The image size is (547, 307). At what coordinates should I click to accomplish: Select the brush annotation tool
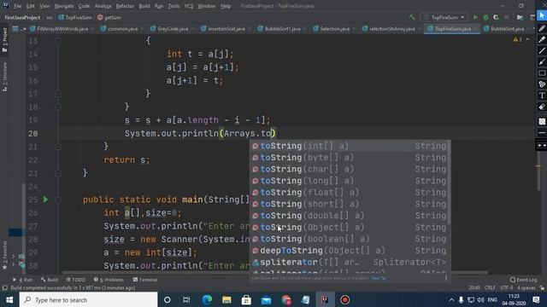[542, 62]
